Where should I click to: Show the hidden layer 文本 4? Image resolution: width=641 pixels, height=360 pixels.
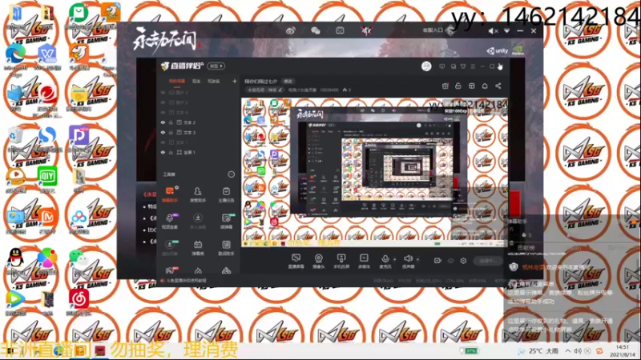(x=163, y=112)
